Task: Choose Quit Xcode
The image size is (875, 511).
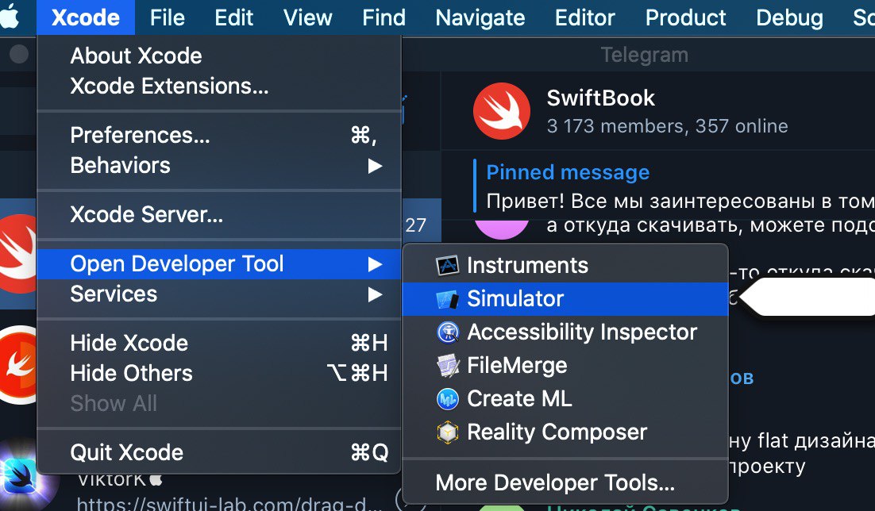Action: 219,452
